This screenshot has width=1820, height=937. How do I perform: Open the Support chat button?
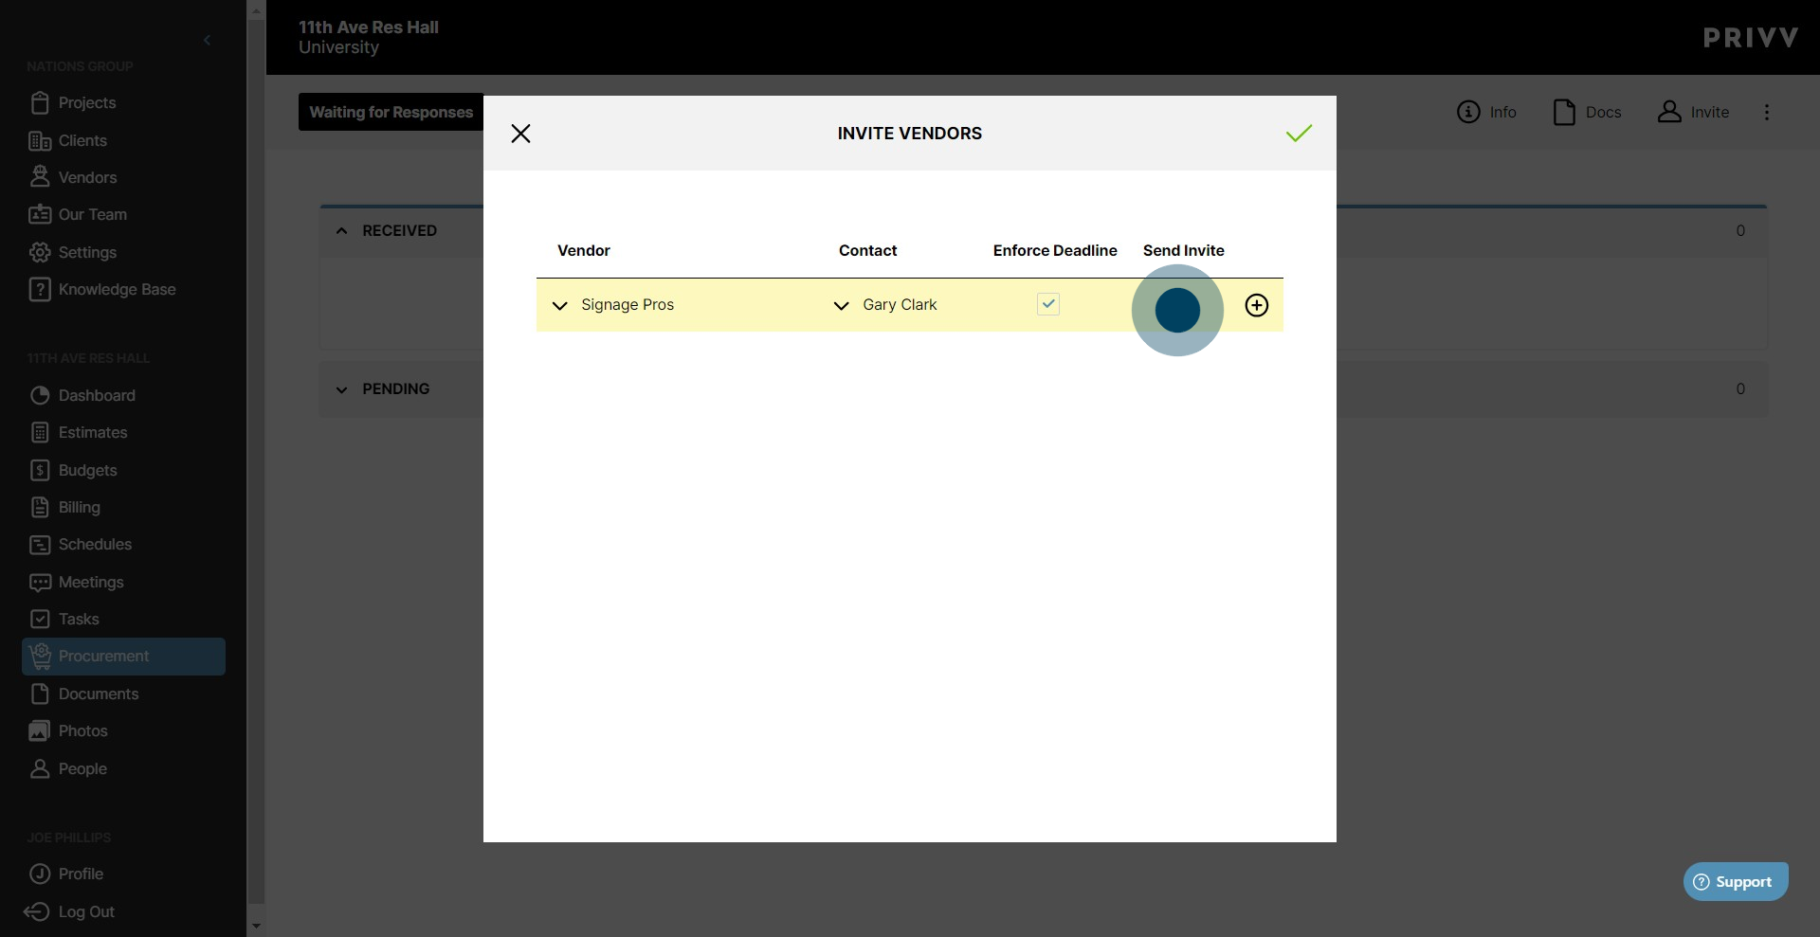1736,881
